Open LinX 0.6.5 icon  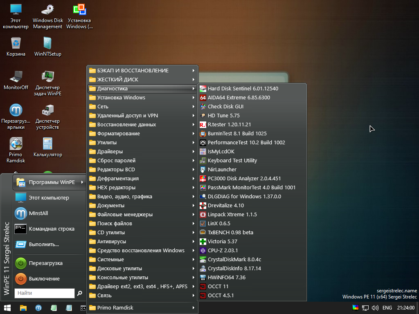(x=203, y=224)
